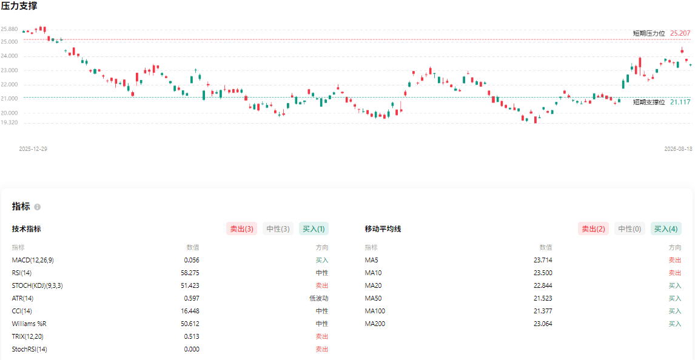Click the chart start date 2025-12-29

33,149
